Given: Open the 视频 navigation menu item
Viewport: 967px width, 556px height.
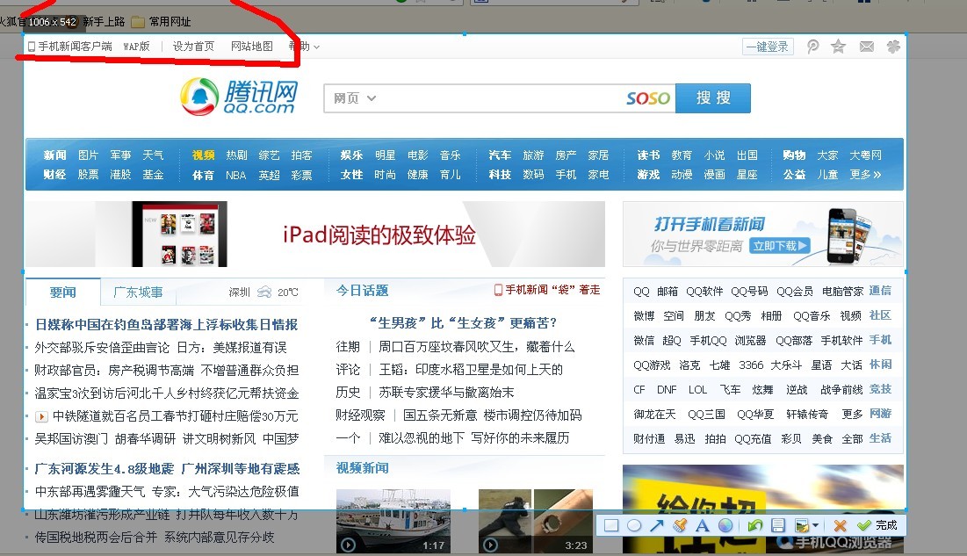Looking at the screenshot, I should 202,154.
